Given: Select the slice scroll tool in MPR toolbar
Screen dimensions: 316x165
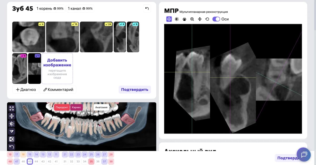Looking at the screenshot, I should click(200, 19).
